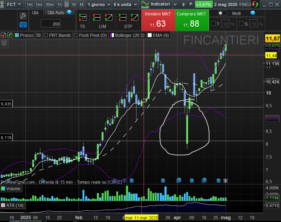Viewport: 281px width, 222px height.
Task: Click the blue keyboard shortcuts icon
Action: (23, 25)
